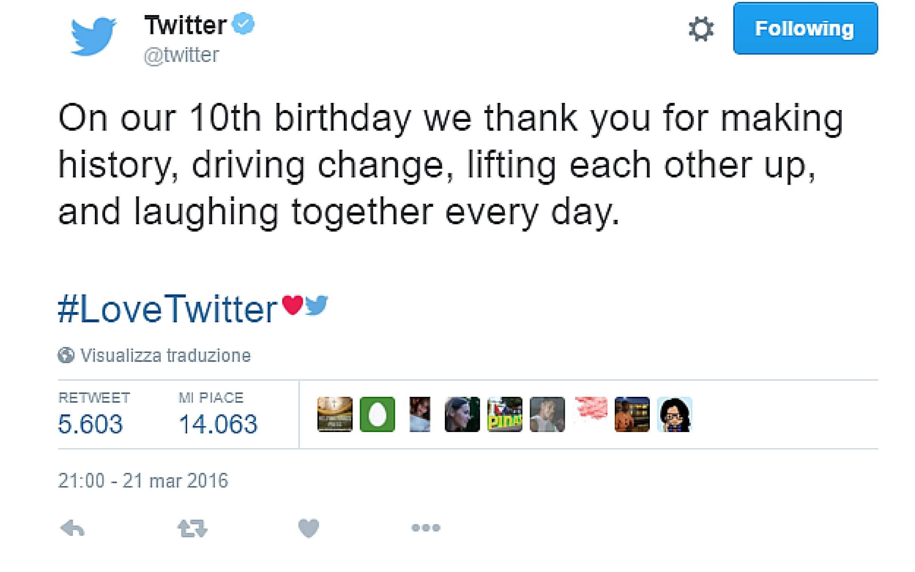This screenshot has height=572, width=915.
Task: View the 5.603 retweets list
Action: pyautogui.click(x=90, y=423)
